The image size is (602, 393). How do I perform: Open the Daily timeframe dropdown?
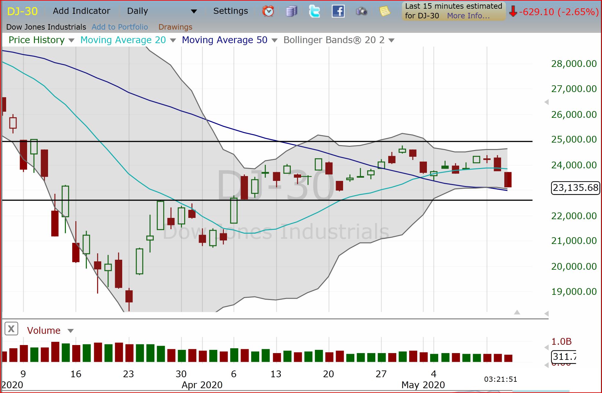(162, 11)
